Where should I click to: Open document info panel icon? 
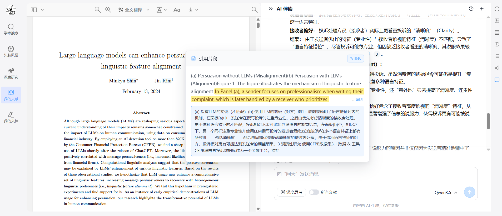point(497,9)
